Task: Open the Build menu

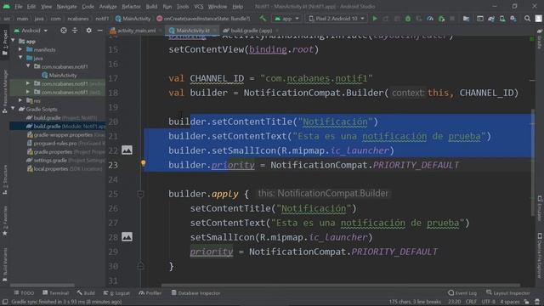Action: tap(151, 7)
